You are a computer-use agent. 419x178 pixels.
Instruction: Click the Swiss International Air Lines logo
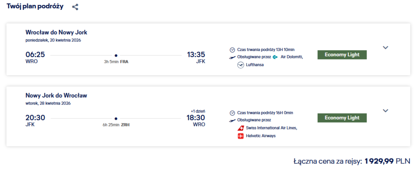coord(241,128)
